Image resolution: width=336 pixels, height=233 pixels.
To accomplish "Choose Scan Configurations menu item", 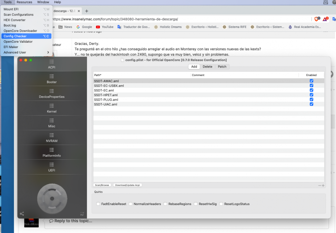I will (x=27, y=14).
